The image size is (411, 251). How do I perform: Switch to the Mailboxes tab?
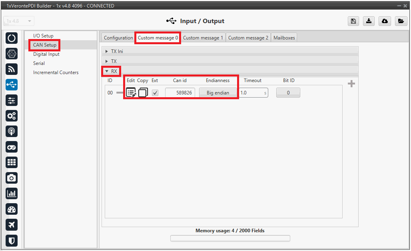[x=284, y=38]
